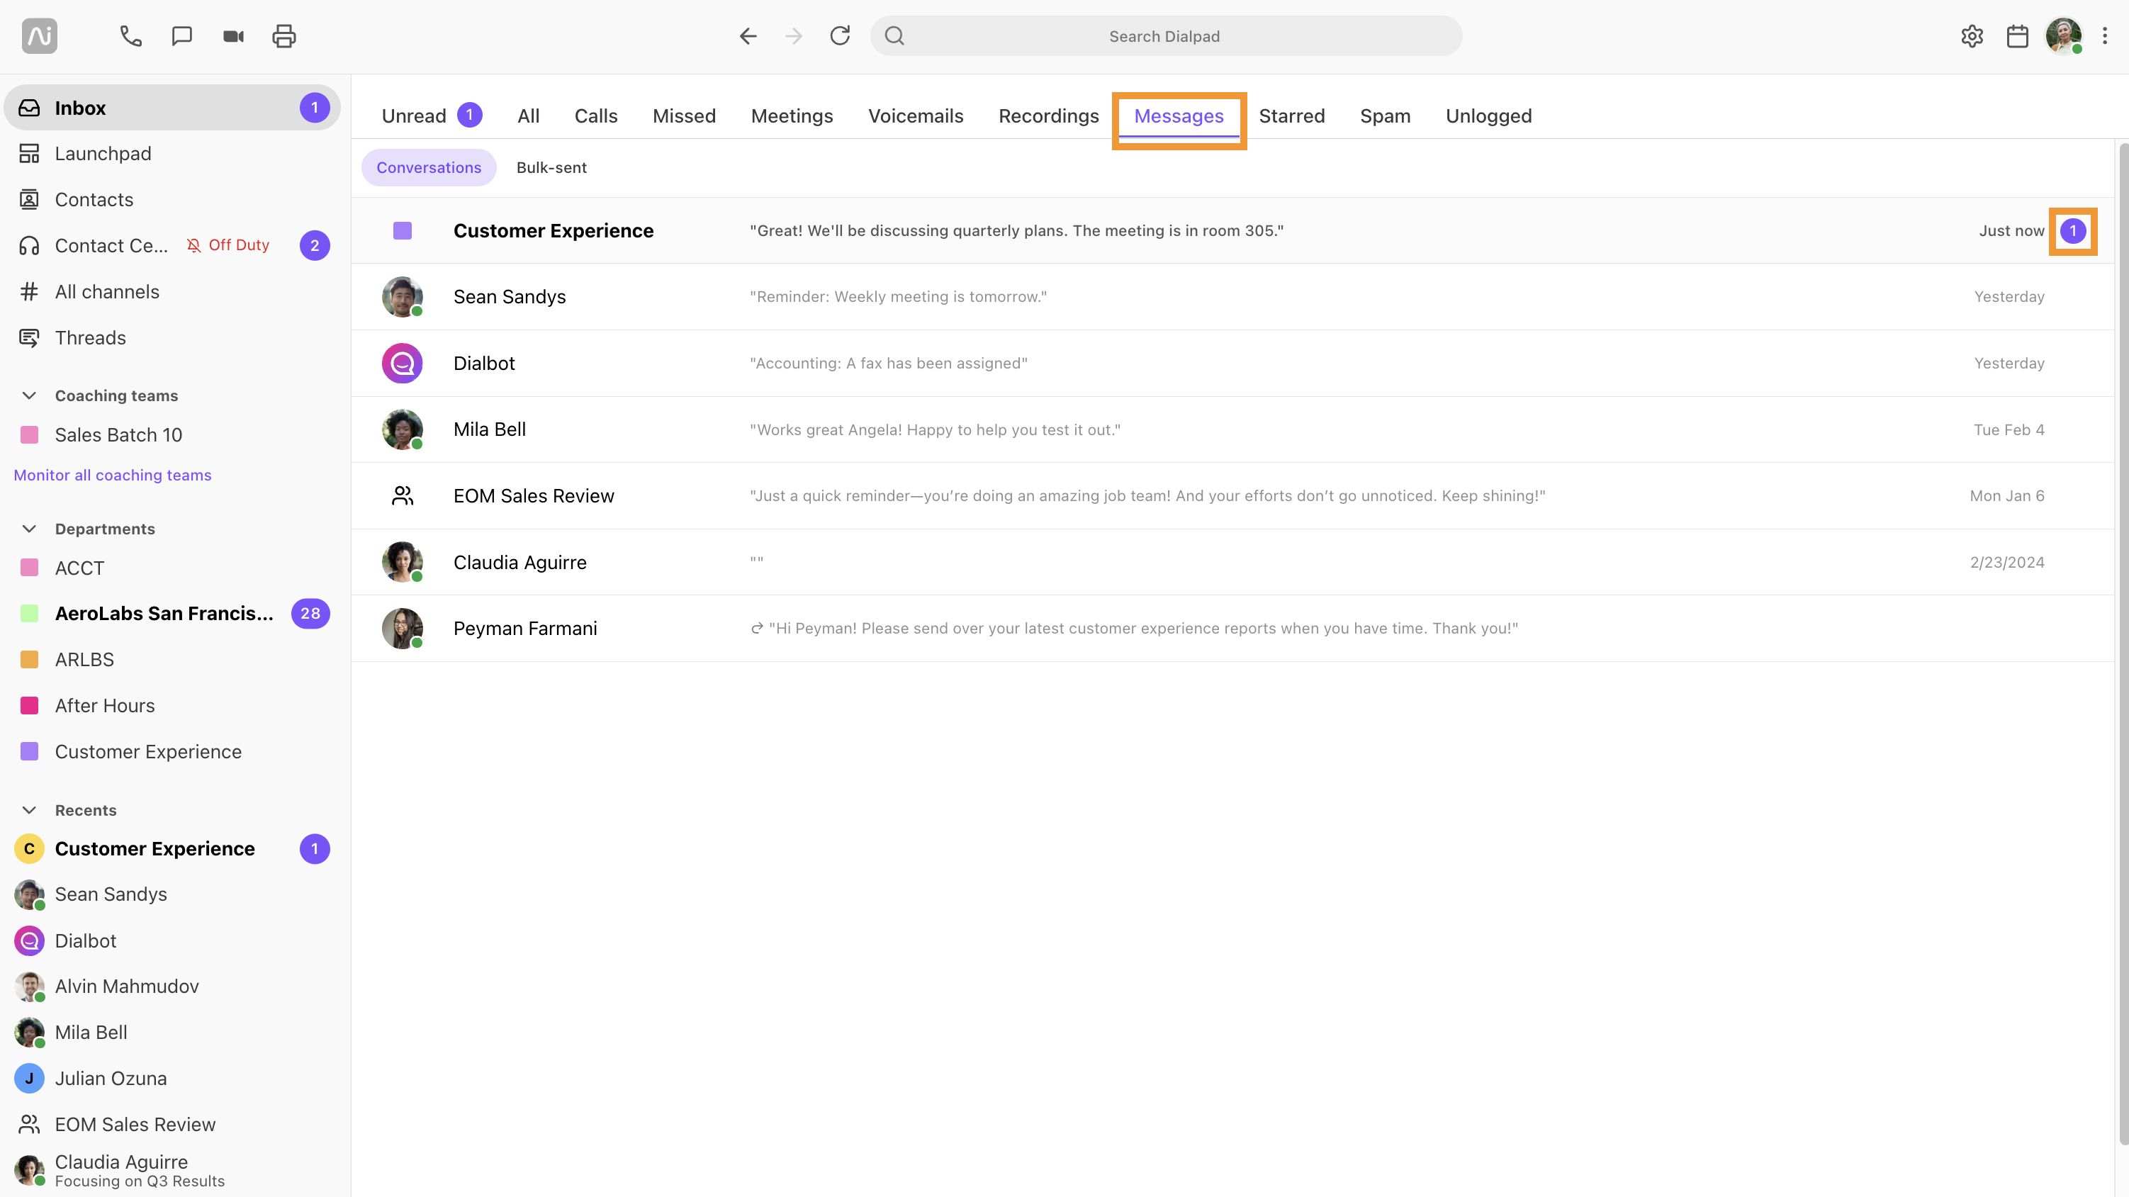Open settings gear icon
2129x1197 pixels.
(1972, 35)
